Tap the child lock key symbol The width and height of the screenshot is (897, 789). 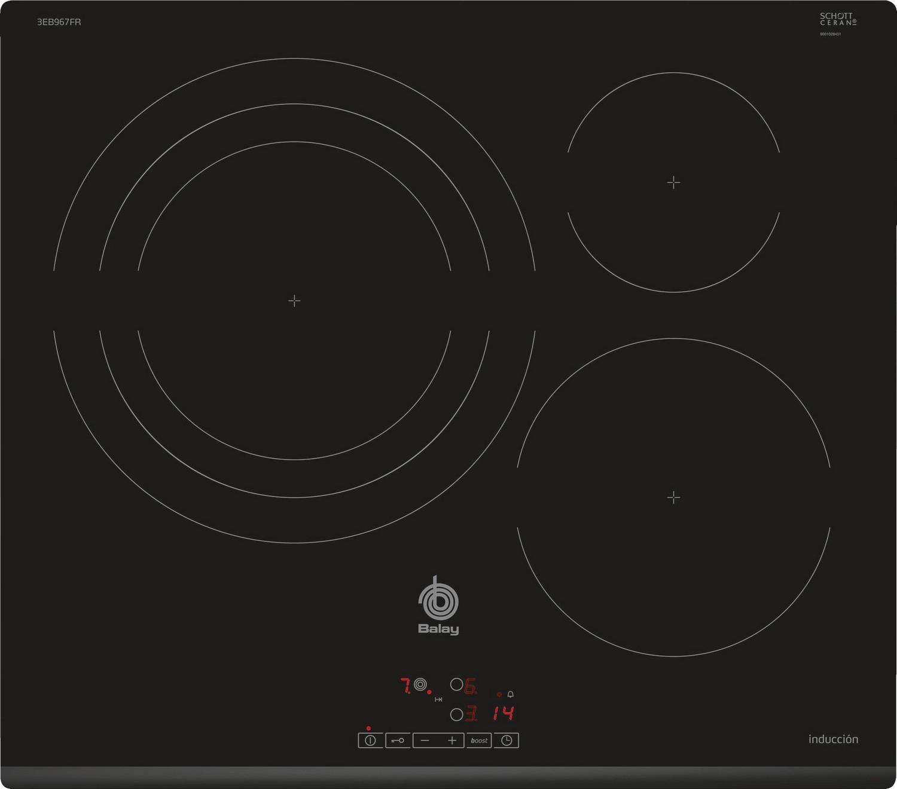[398, 741]
